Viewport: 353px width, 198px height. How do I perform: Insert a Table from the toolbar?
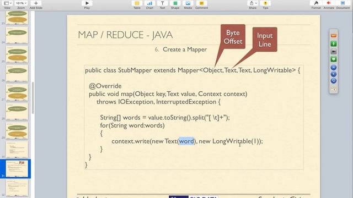(137, 3)
